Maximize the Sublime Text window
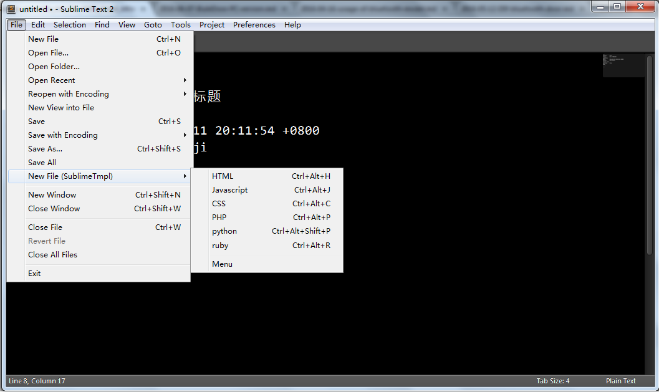This screenshot has height=392, width=659. (x=617, y=7)
